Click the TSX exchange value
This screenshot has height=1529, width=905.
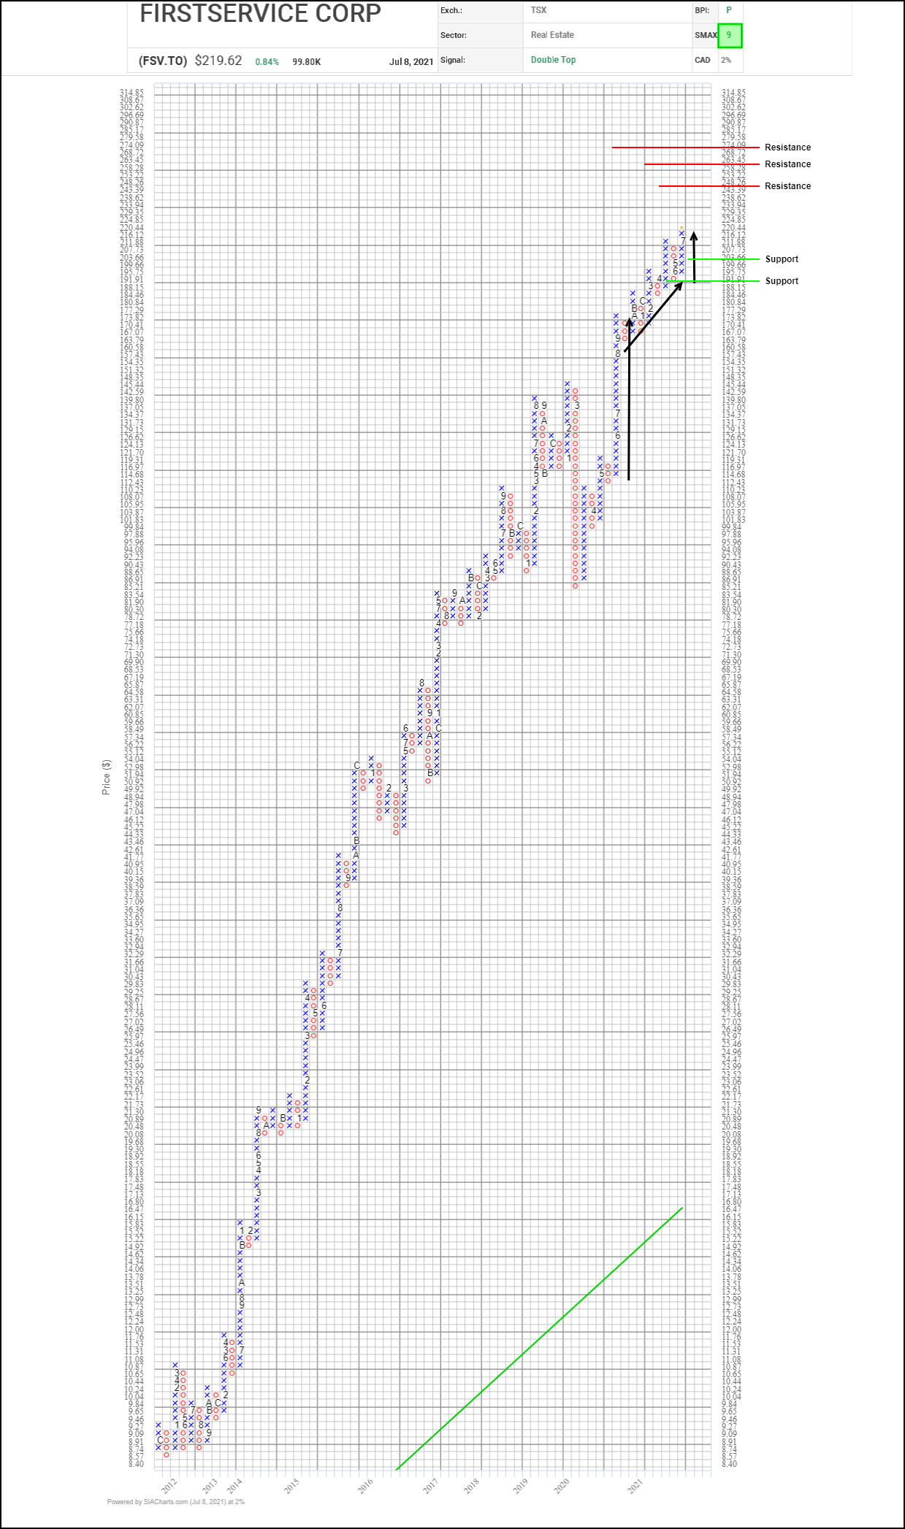(538, 10)
